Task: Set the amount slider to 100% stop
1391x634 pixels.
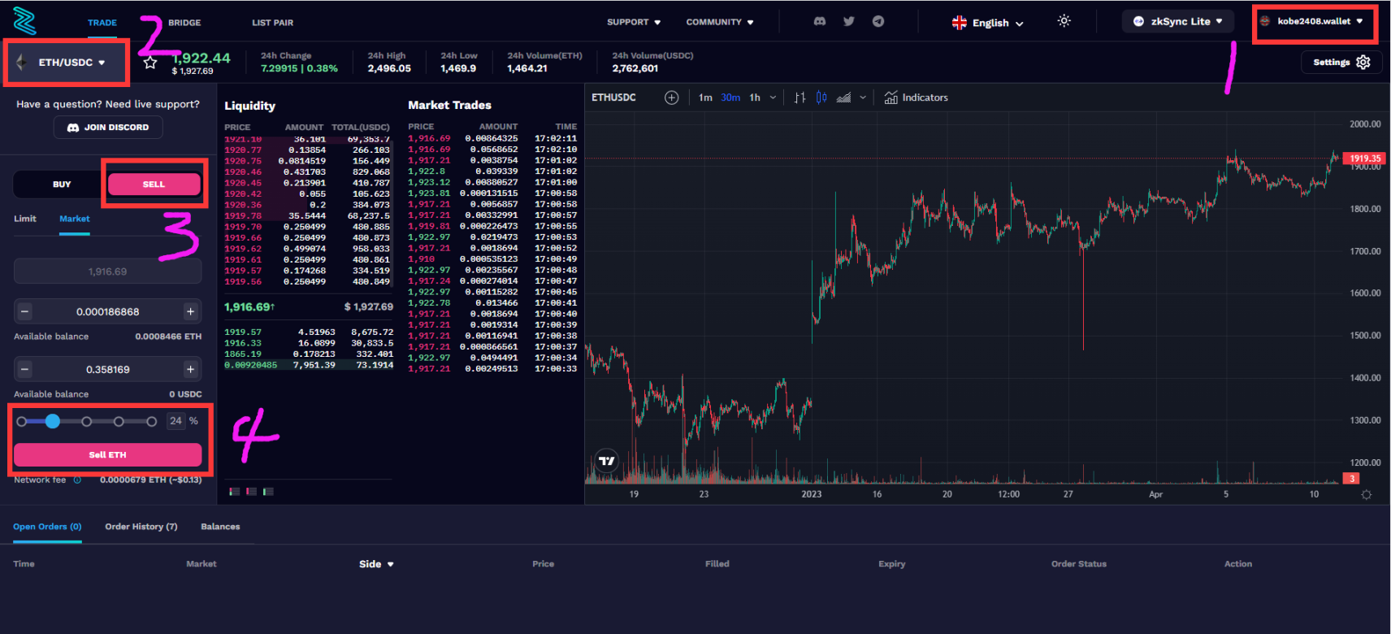Action: tap(151, 421)
